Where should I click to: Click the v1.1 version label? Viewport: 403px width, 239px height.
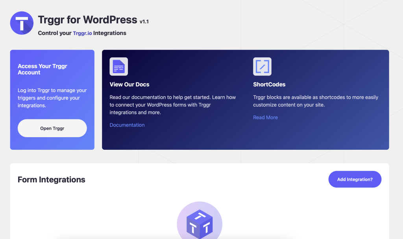[x=144, y=22]
